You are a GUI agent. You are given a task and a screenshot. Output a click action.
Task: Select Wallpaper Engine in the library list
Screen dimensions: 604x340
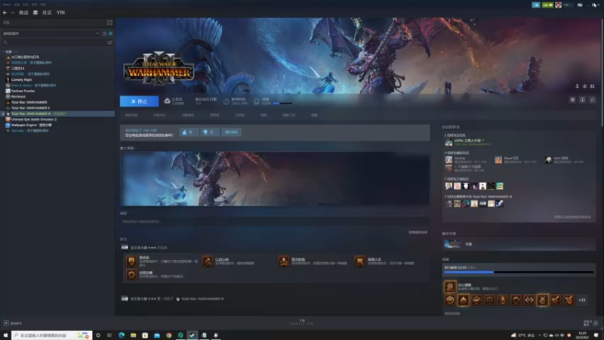(x=31, y=125)
